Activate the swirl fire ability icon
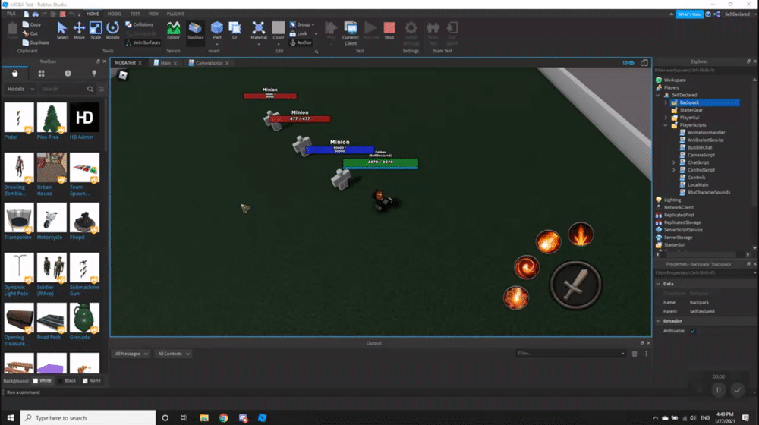759x425 pixels. pos(526,267)
